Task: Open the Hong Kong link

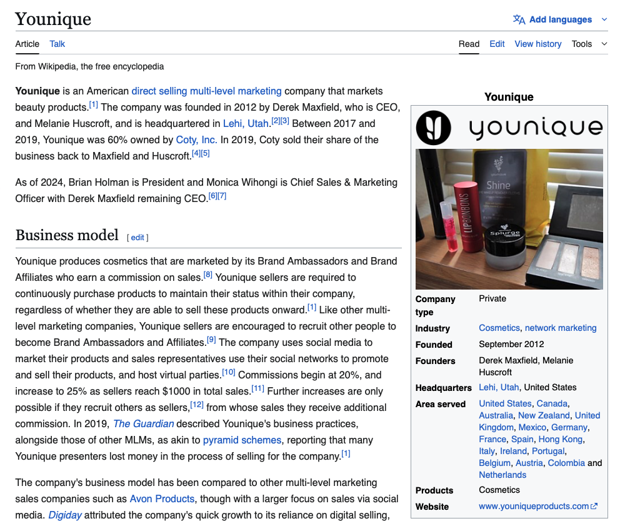Action: click(x=560, y=439)
